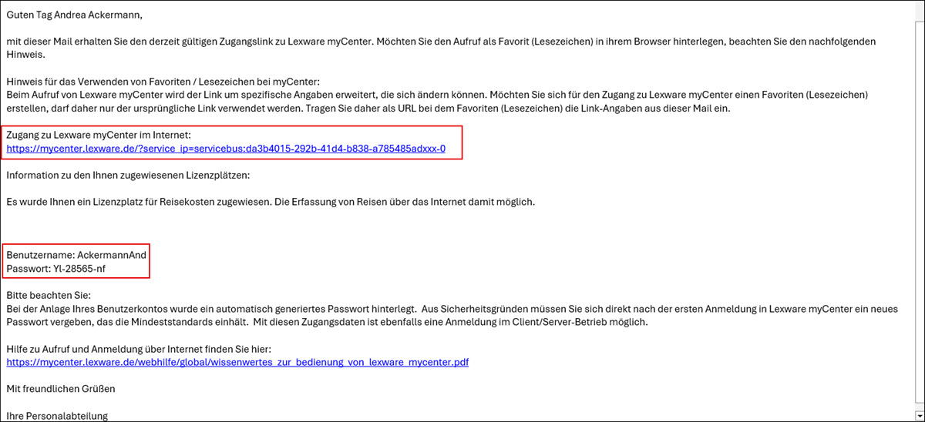The image size is (925, 422).
Task: Click the 'Hilfe zu Aufruf und Anmeldung' line
Action: click(x=139, y=349)
